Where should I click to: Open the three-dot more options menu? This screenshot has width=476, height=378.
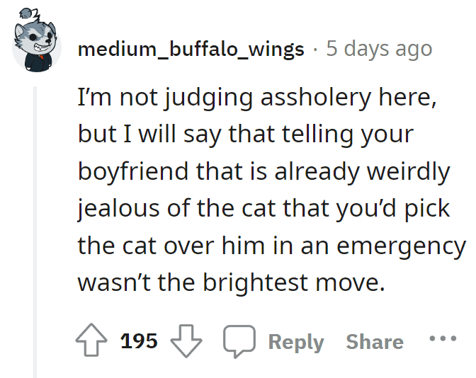click(x=443, y=338)
